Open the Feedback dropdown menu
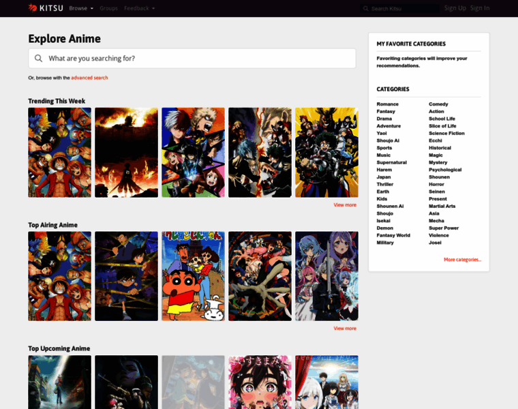 (x=140, y=8)
